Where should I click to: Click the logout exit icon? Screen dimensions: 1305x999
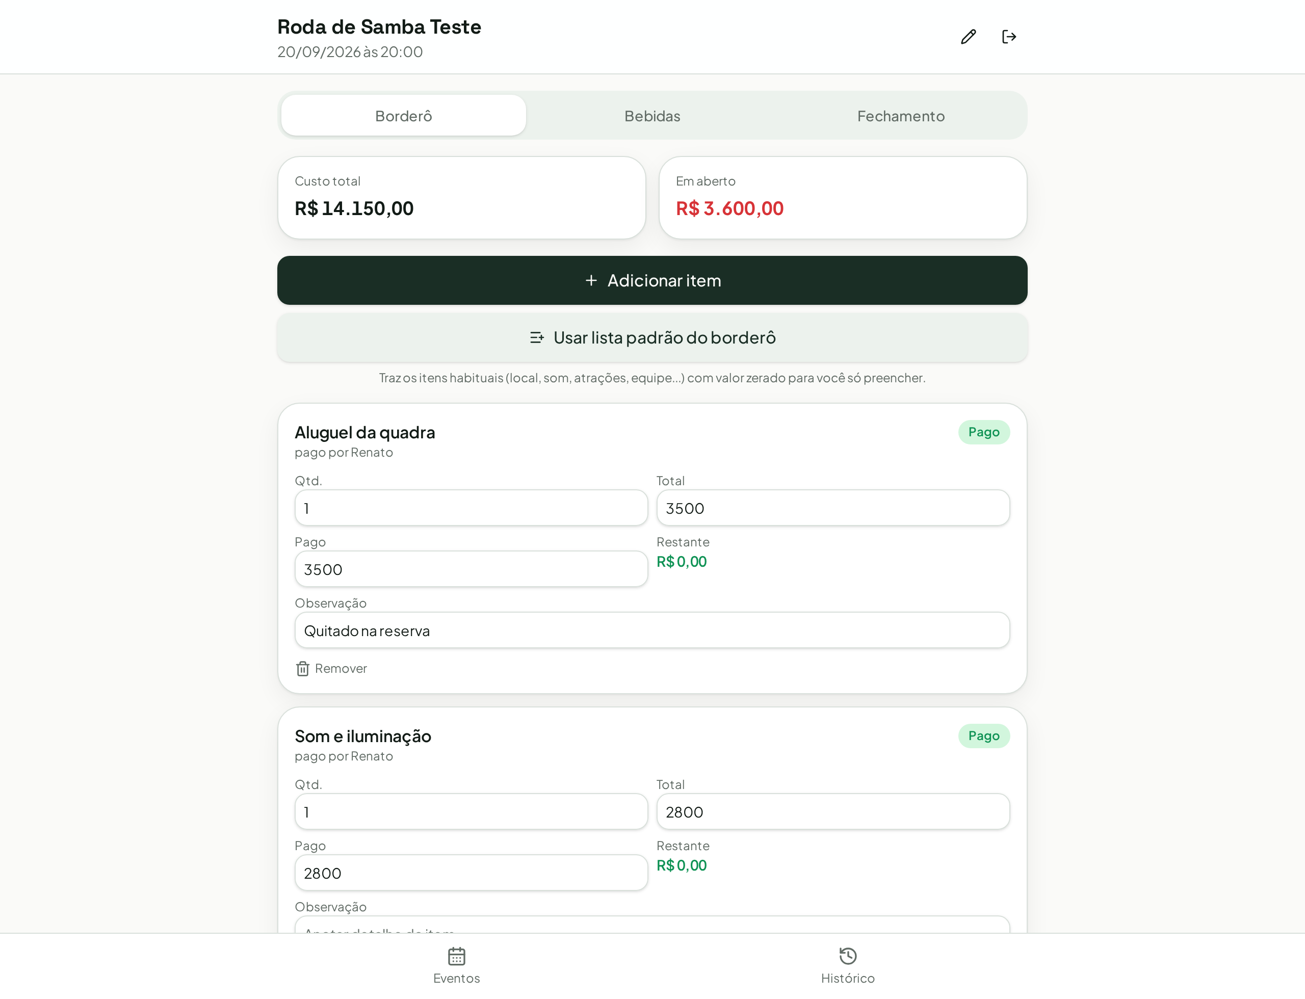coord(1009,37)
